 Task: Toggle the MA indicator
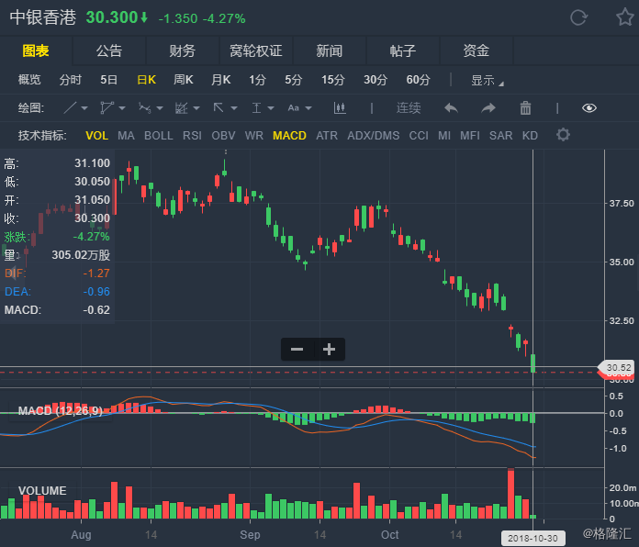pyautogui.click(x=126, y=136)
